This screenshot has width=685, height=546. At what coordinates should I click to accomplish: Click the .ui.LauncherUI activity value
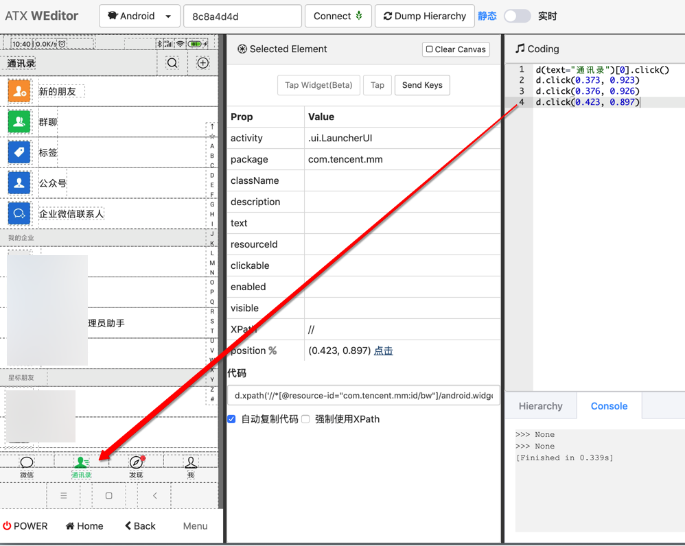tap(340, 138)
